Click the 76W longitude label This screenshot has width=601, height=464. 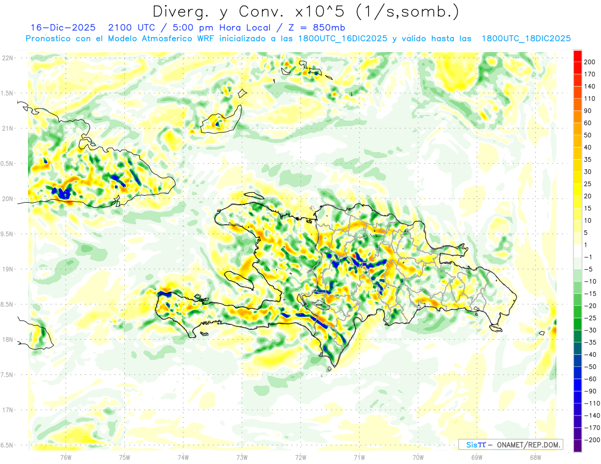click(66, 457)
